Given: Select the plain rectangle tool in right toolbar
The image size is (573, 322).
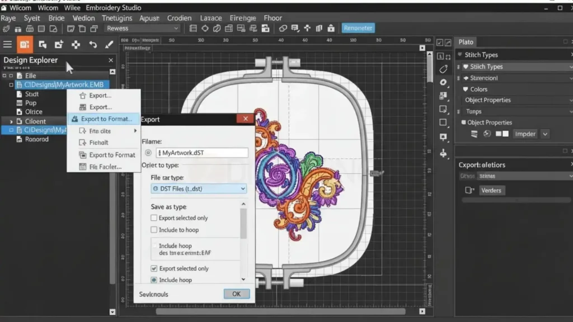Looking at the screenshot, I should click(443, 122).
